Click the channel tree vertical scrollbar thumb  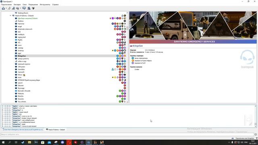(x=127, y=28)
